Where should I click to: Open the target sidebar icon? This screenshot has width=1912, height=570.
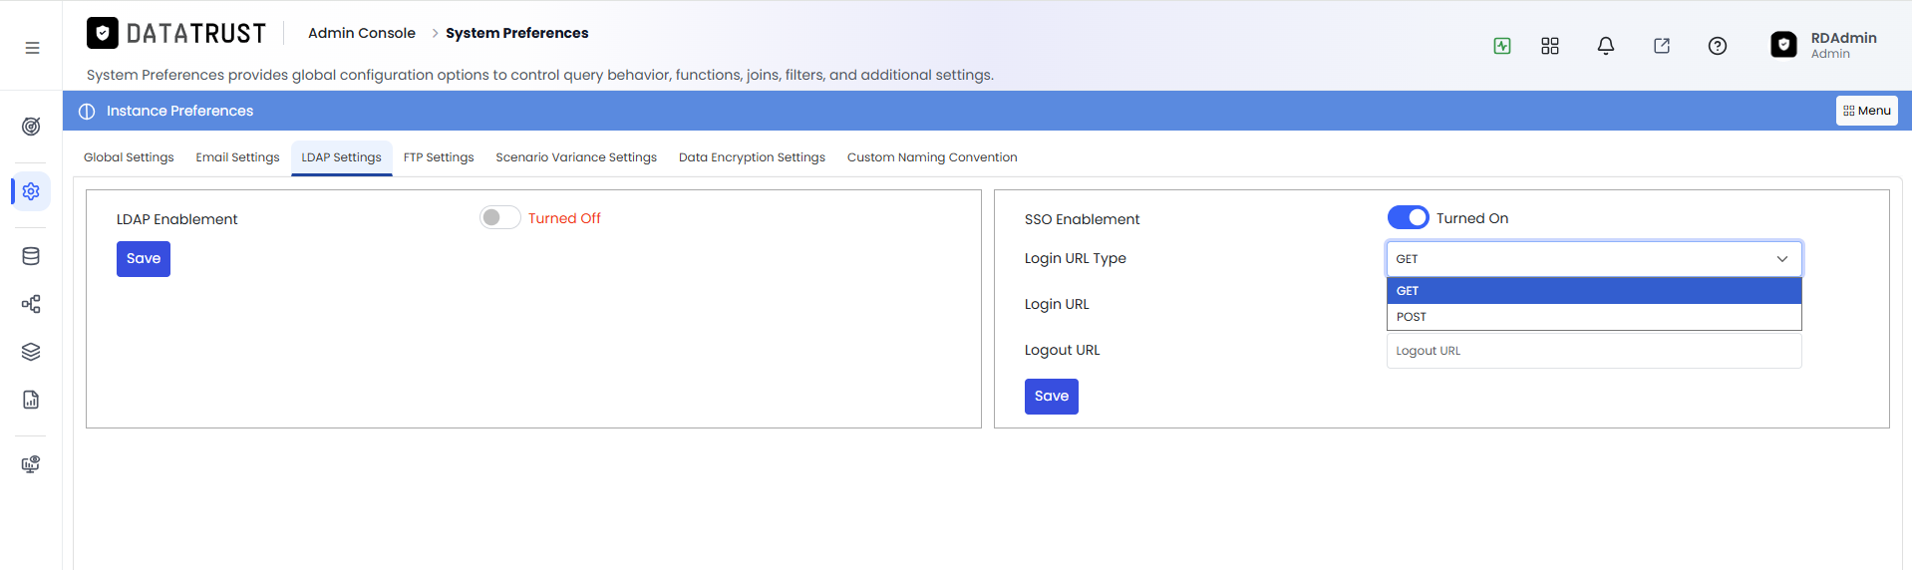31,127
